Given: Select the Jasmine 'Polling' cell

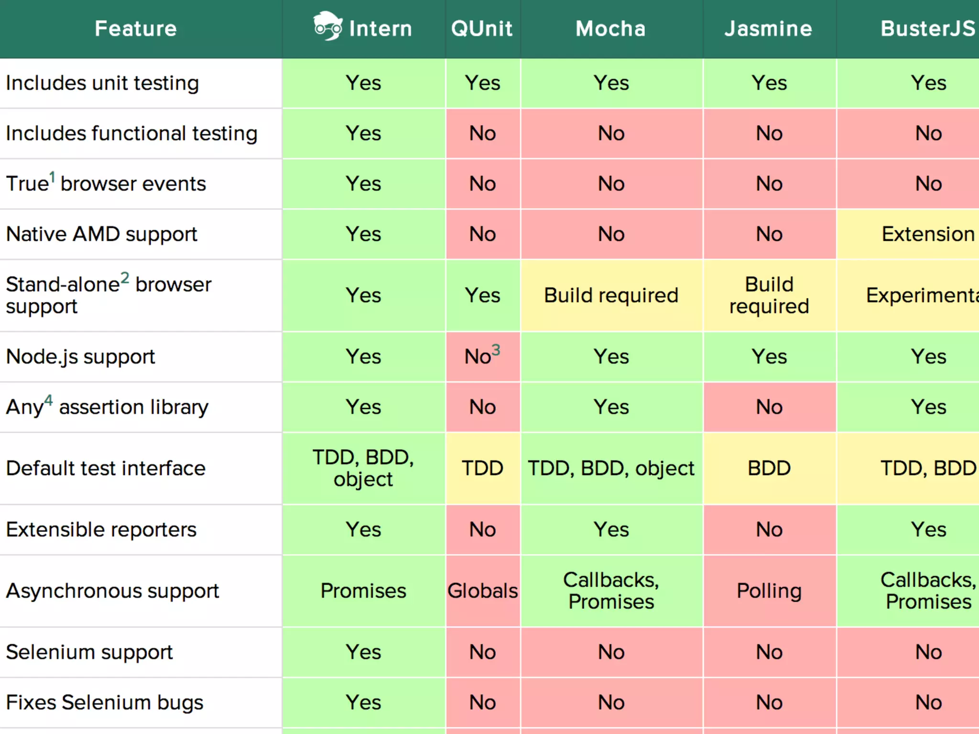Looking at the screenshot, I should (769, 591).
